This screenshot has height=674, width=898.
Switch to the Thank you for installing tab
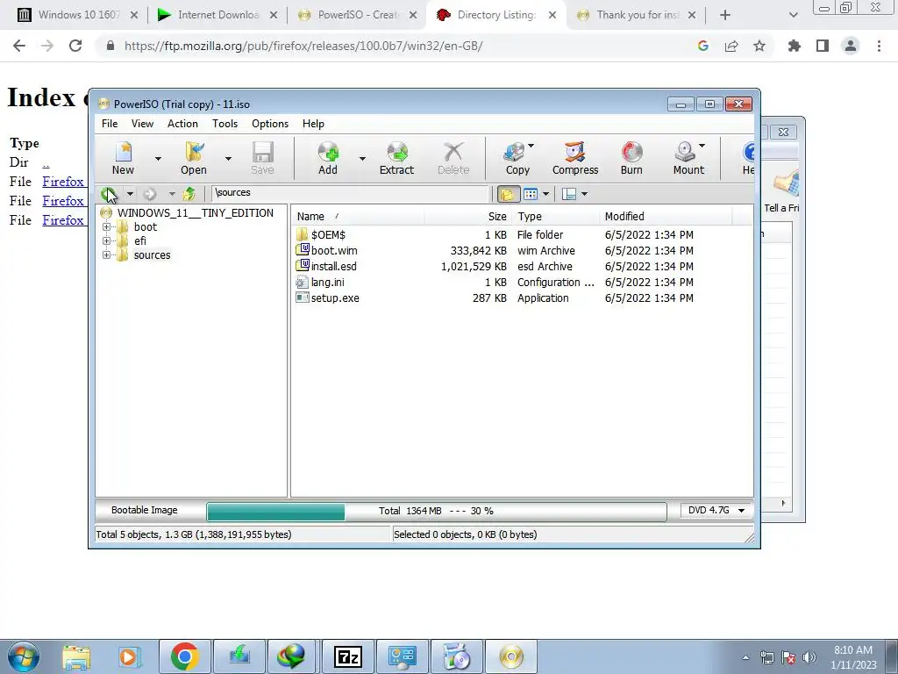[x=636, y=15]
